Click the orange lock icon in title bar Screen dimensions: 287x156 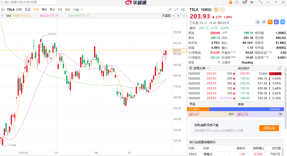tap(231, 2)
